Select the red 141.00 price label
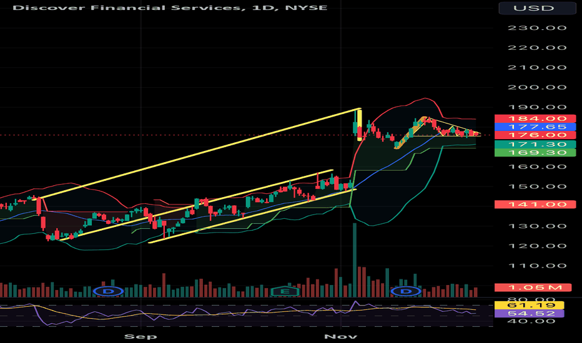Screen dimensions: 582x343 pyautogui.click(x=535, y=205)
